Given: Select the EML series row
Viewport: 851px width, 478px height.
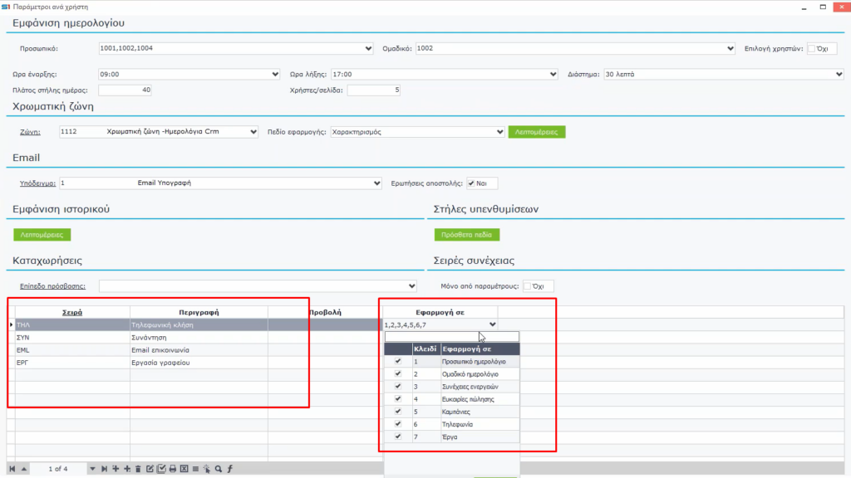Looking at the screenshot, I should point(72,349).
